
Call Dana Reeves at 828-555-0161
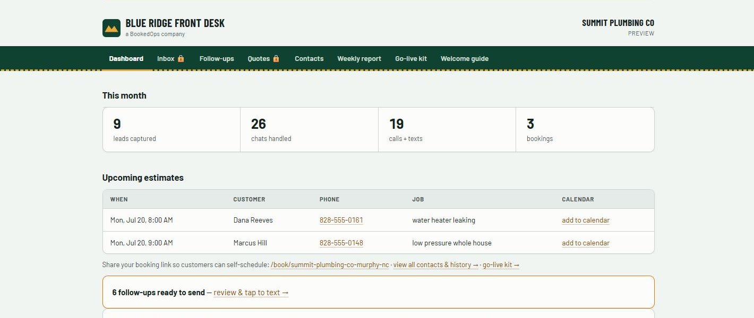(341, 220)
